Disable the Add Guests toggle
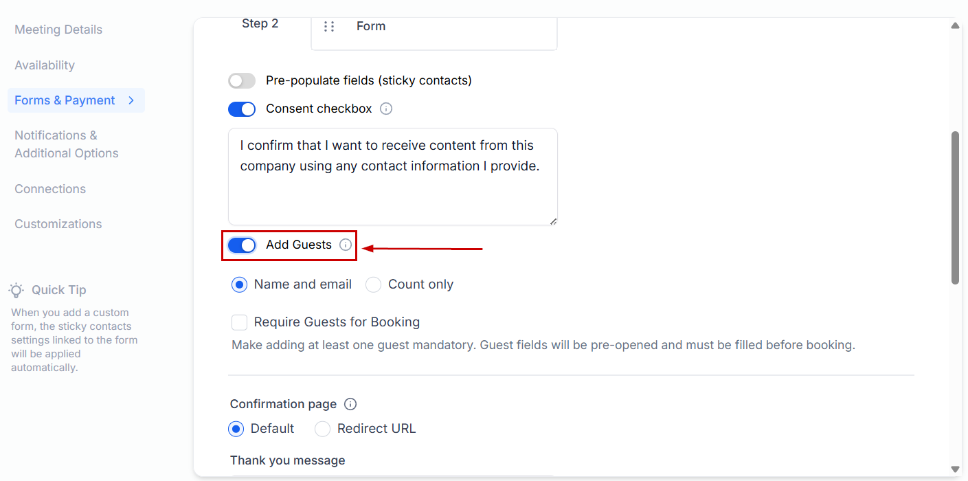 pos(242,245)
